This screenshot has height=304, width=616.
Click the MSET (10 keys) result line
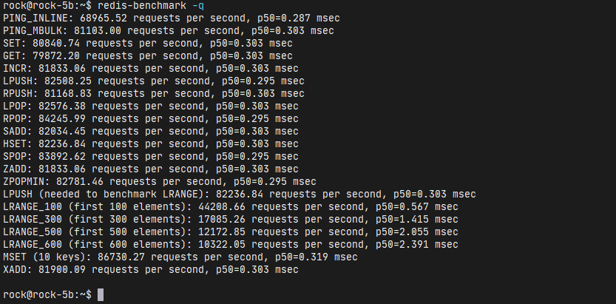(x=180, y=257)
